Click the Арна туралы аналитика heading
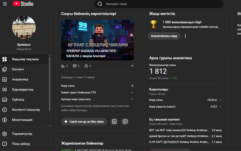 click(171, 58)
